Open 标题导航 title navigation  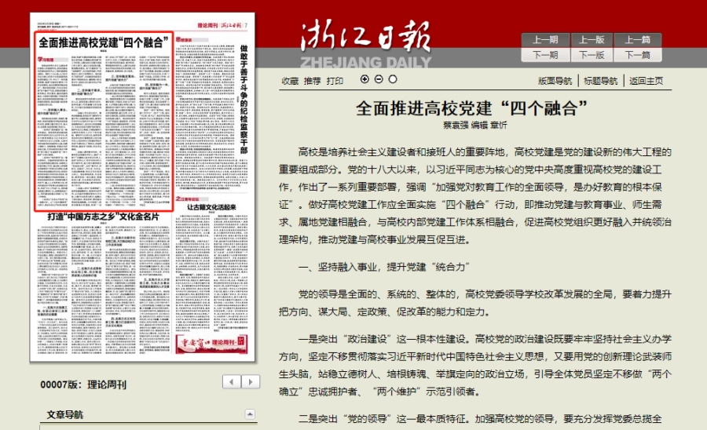pos(600,81)
